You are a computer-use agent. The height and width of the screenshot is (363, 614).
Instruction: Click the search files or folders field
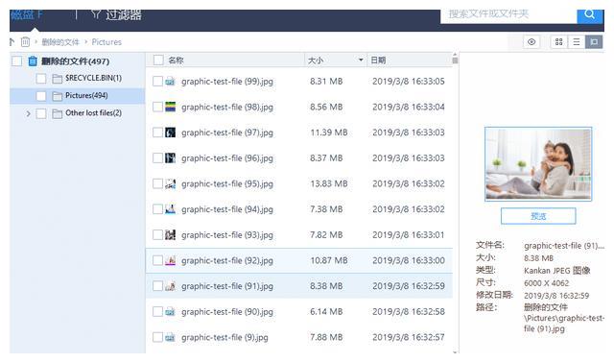[x=508, y=15]
